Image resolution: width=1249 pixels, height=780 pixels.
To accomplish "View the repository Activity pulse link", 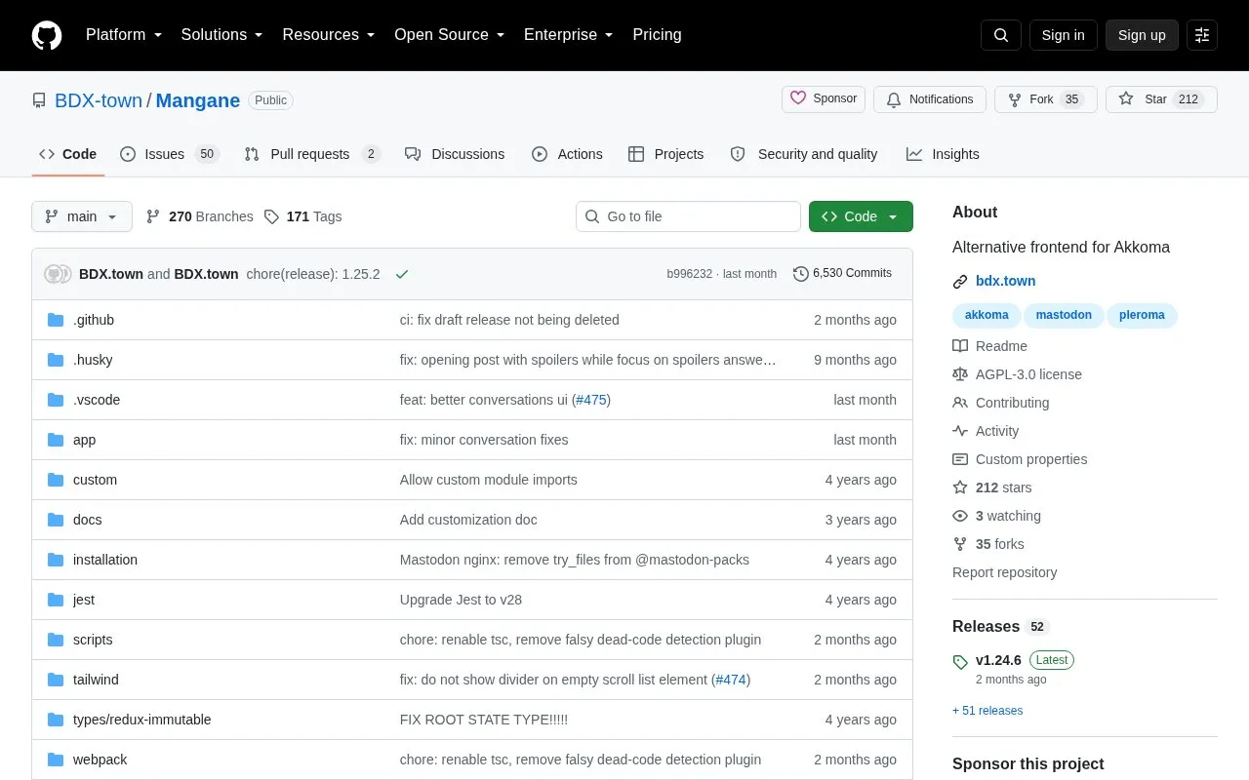I will 986,431.
